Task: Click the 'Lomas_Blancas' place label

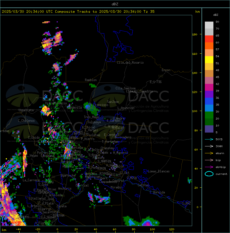Action: [159, 171]
